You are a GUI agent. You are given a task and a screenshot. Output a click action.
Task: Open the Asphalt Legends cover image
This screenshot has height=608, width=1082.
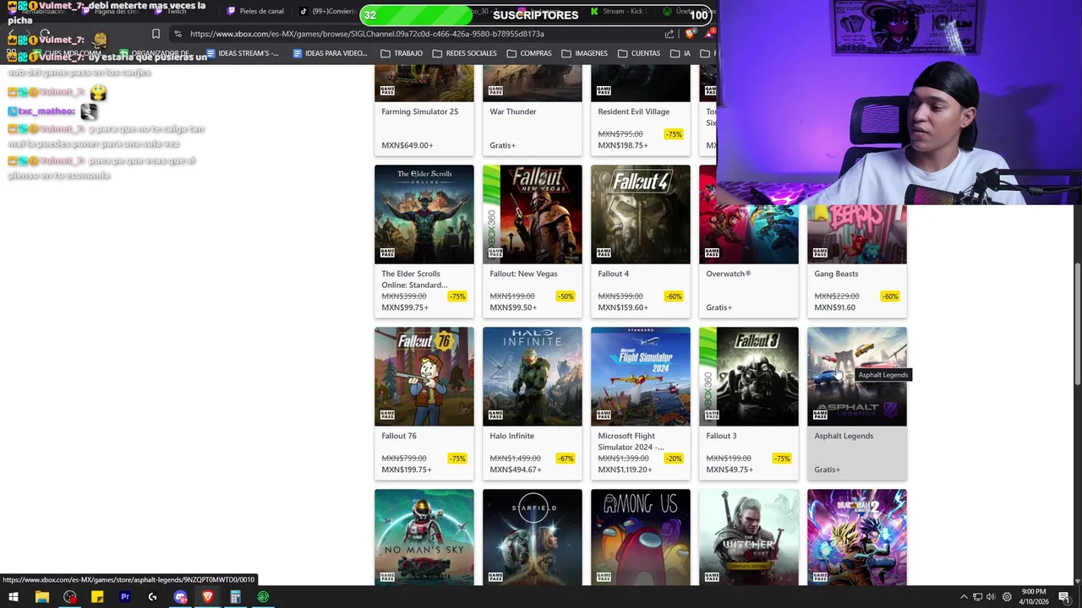pos(857,377)
